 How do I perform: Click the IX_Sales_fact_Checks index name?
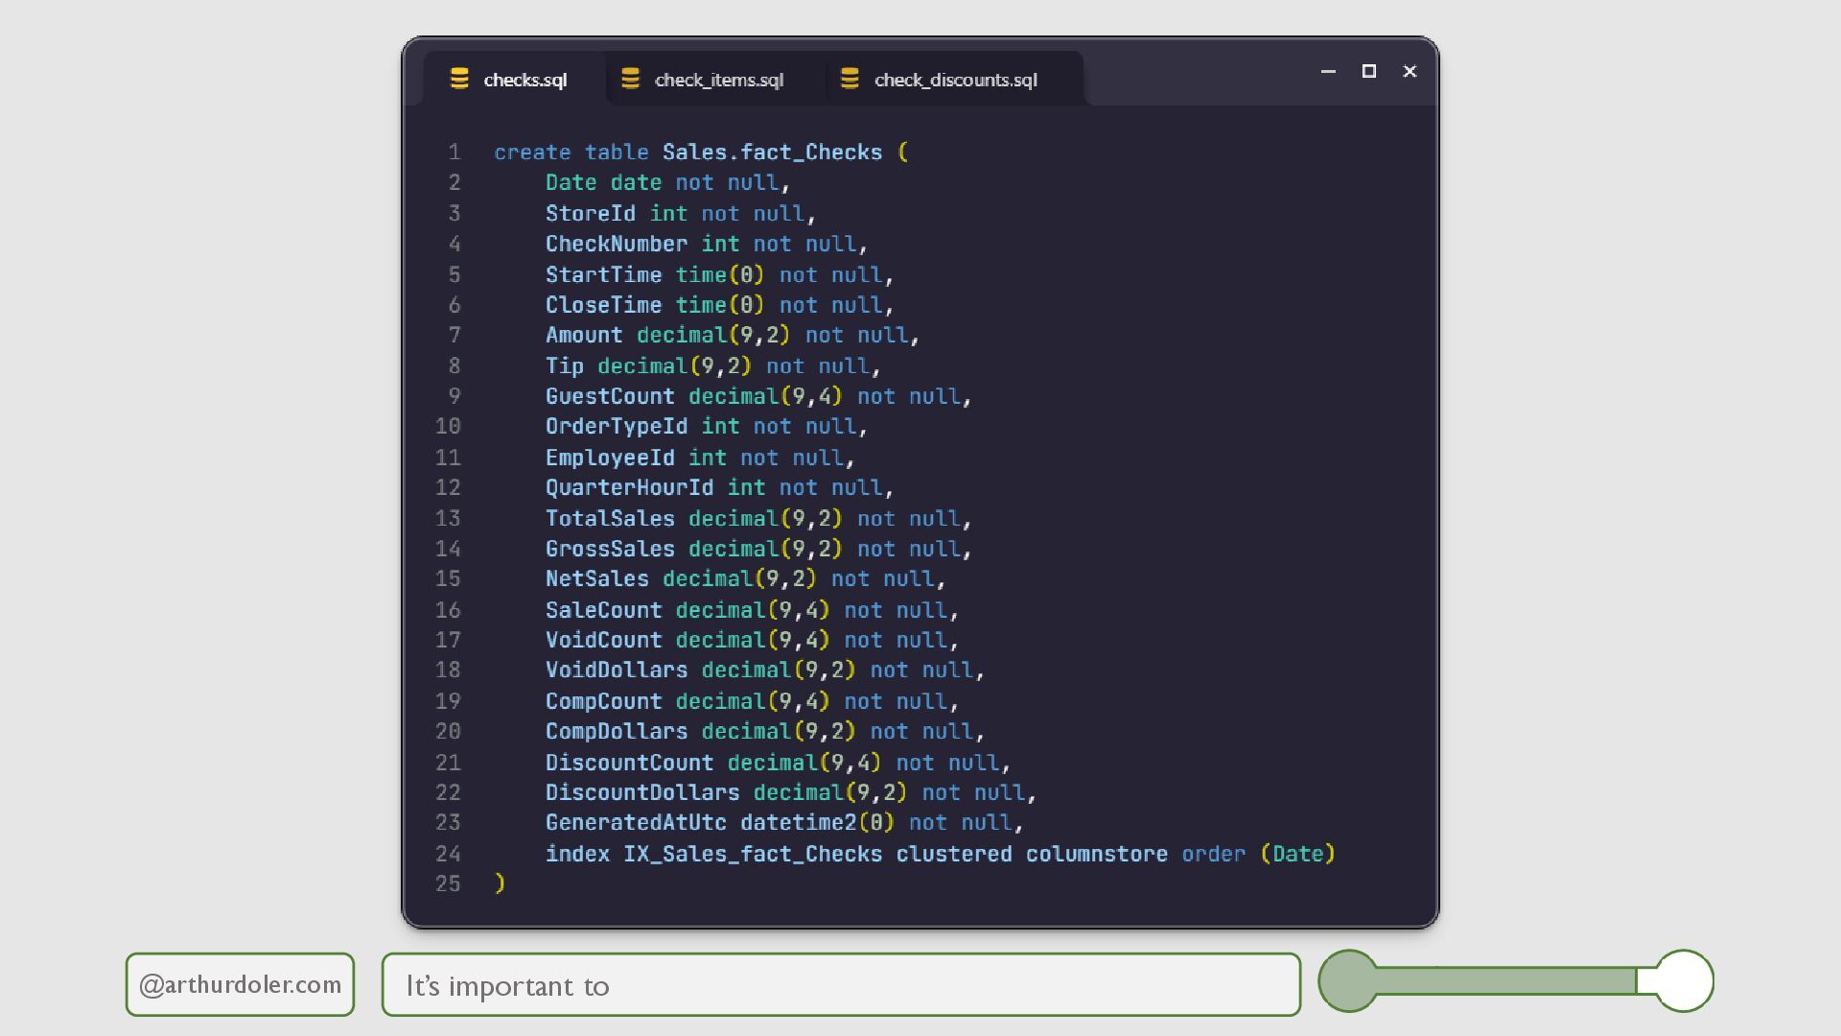pos(753,854)
